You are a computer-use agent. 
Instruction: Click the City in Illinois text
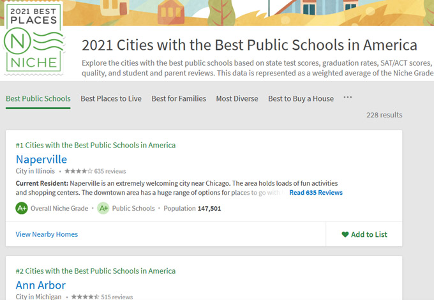point(35,171)
